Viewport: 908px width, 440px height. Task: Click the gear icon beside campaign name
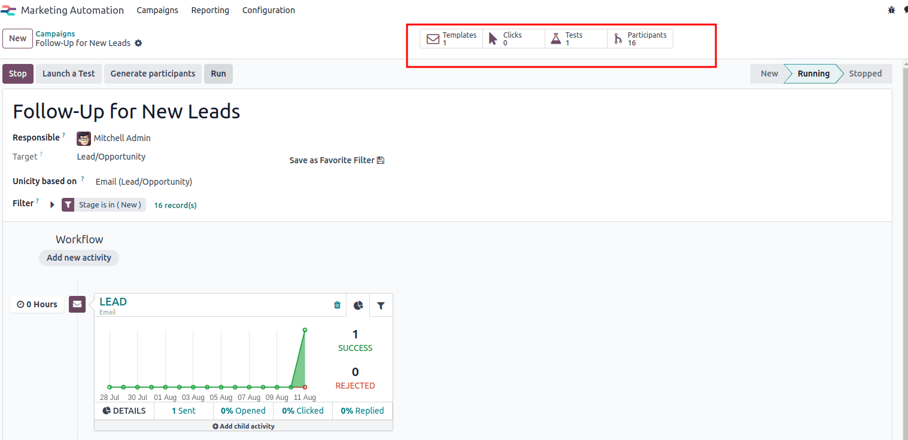pos(139,43)
